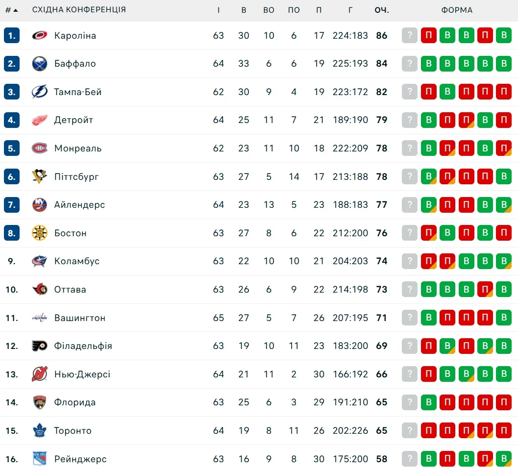The height and width of the screenshot is (472, 518).
Task: Click the ФОРМА column header
Action: (x=457, y=10)
